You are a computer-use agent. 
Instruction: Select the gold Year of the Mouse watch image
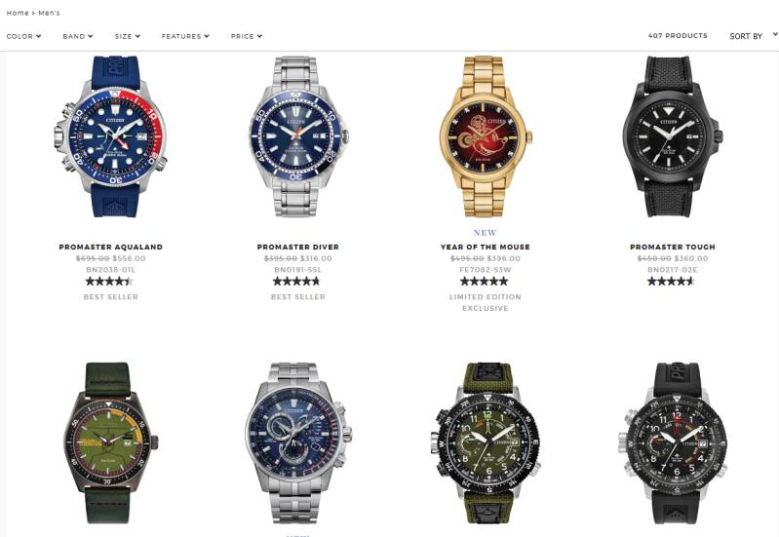[486, 136]
